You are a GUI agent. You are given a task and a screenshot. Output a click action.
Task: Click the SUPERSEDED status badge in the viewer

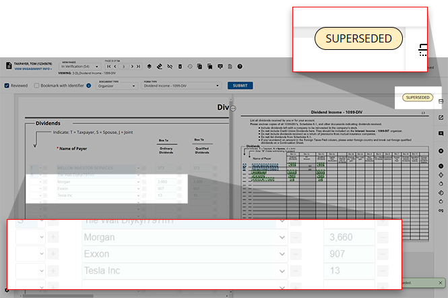click(418, 98)
